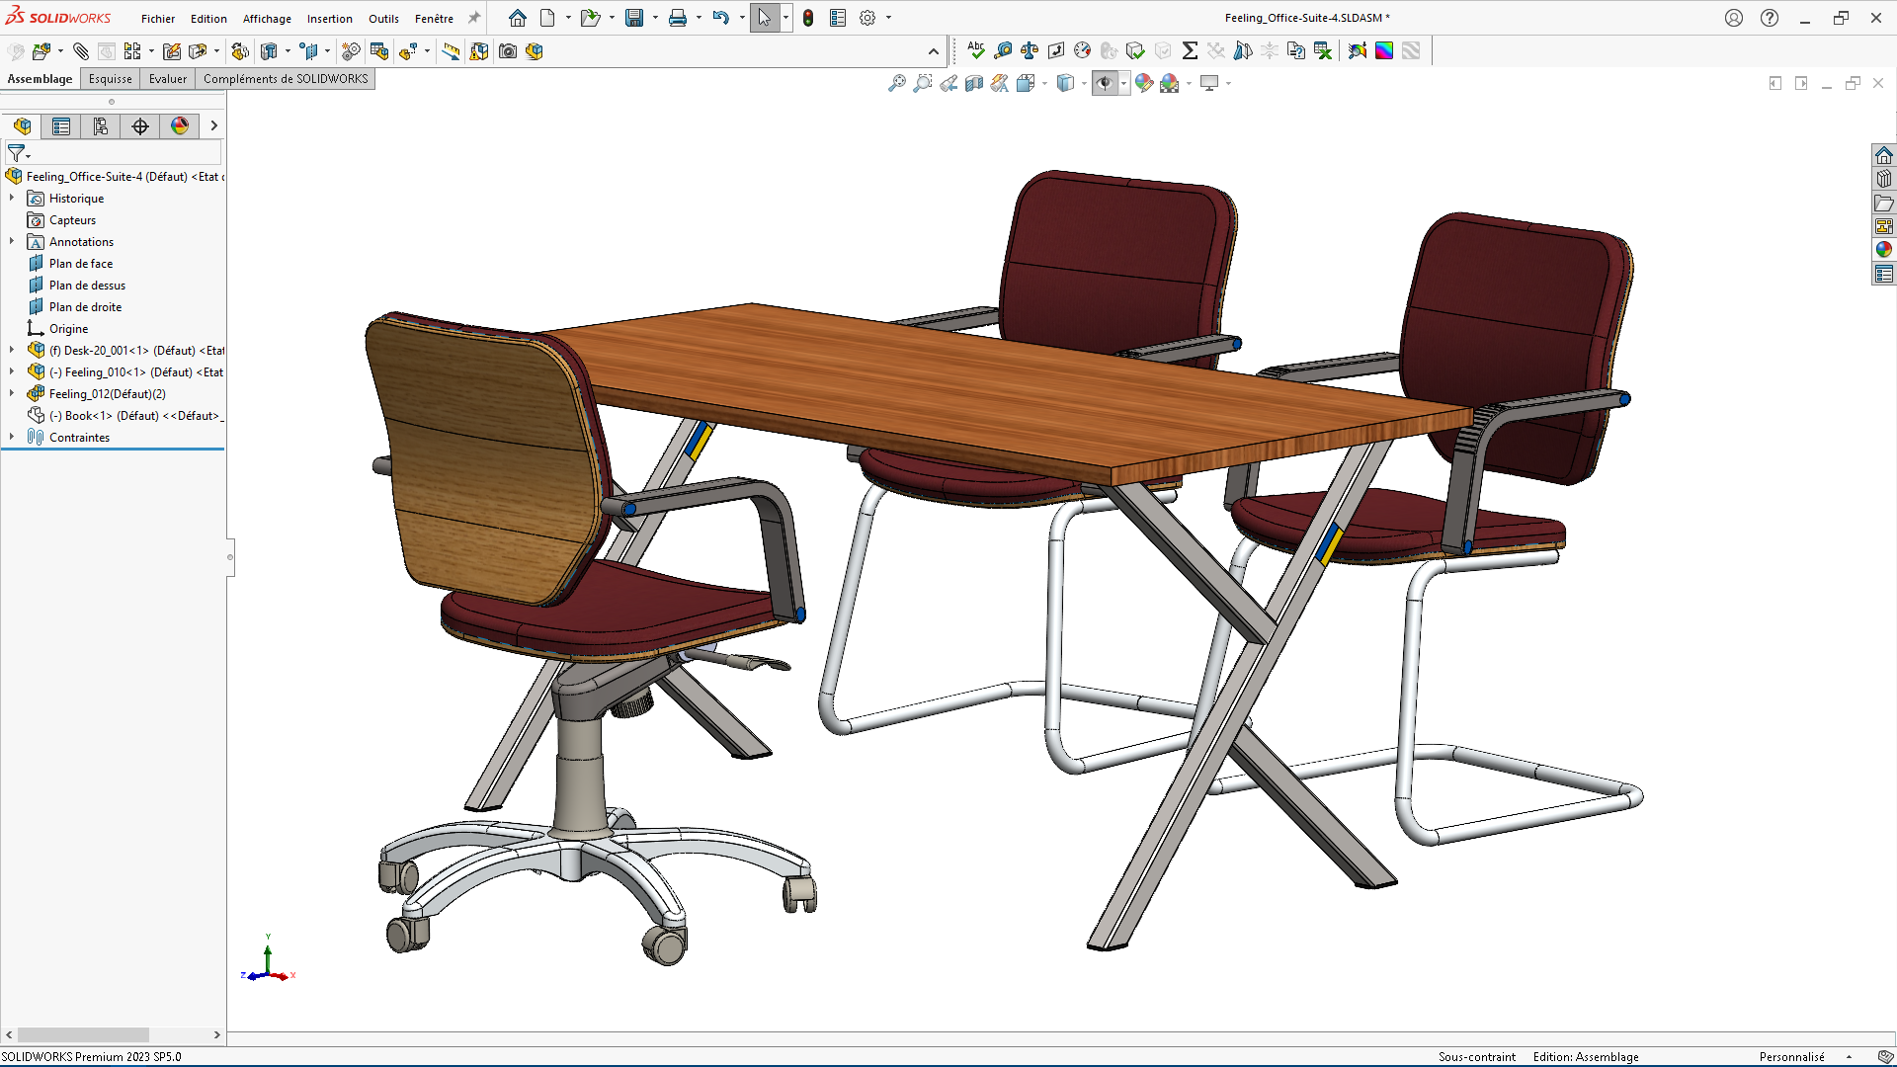The height and width of the screenshot is (1067, 1897).
Task: Expand the Desk-20_001 tree node
Action: 12,351
